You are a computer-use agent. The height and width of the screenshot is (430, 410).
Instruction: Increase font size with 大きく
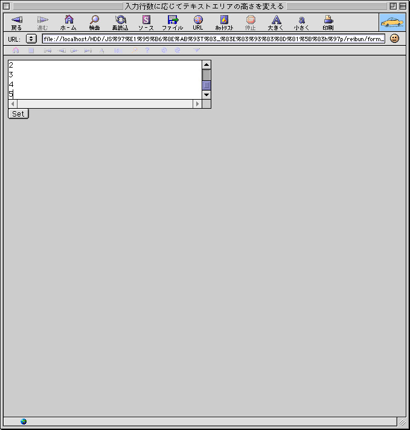[276, 22]
